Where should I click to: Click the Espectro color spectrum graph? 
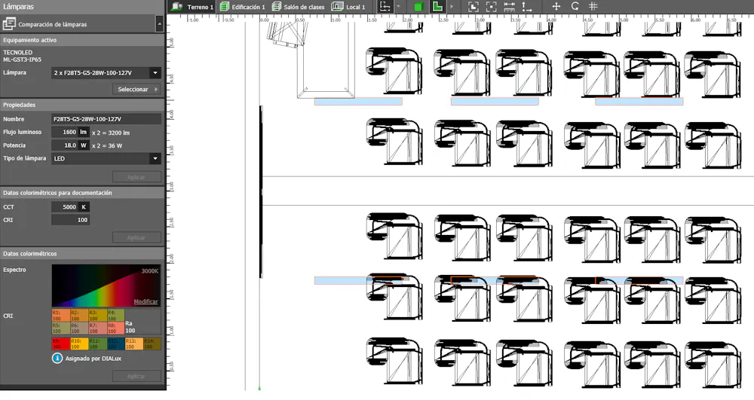tap(106, 285)
